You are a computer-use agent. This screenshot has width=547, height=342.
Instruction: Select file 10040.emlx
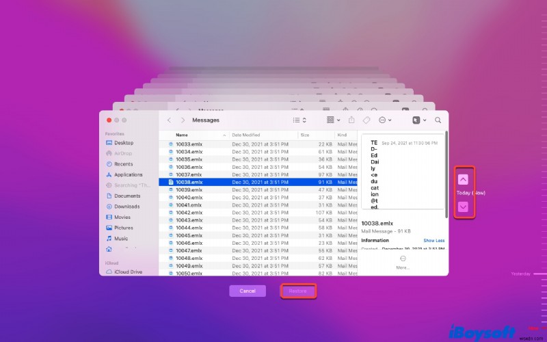pos(258,198)
